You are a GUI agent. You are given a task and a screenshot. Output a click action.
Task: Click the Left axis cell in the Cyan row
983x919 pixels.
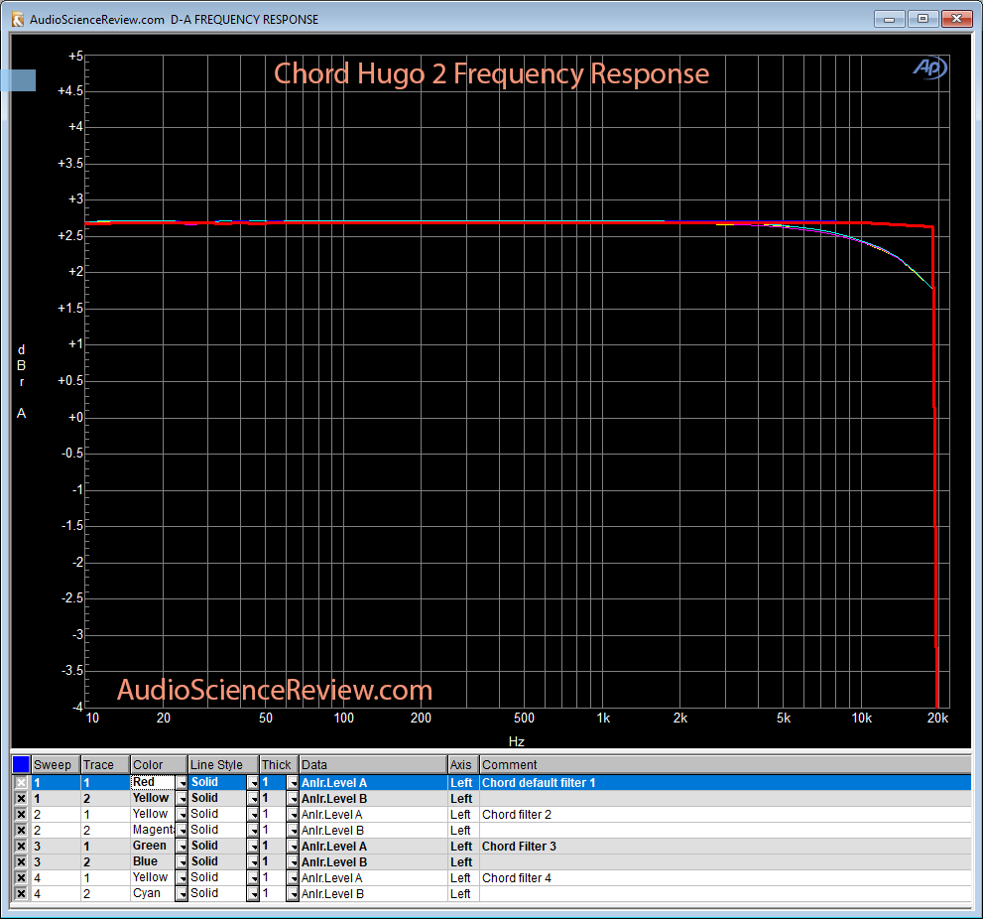pyautogui.click(x=463, y=894)
